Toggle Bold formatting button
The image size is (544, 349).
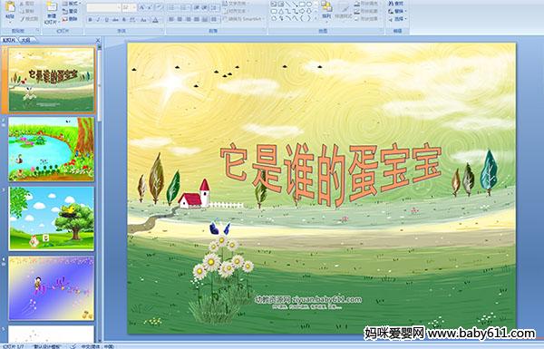tap(90, 20)
